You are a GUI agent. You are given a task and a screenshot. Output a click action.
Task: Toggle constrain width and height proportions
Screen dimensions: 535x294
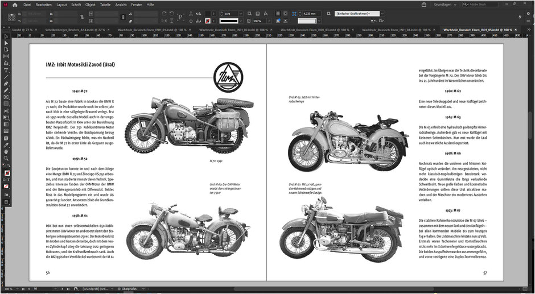click(x=82, y=16)
